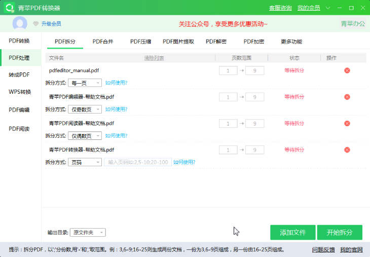
Task: Select 转成PDF in the sidebar
Action: pos(21,75)
